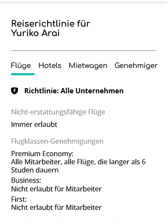
Task: Click the gray divider line below title
Action: 84,50
